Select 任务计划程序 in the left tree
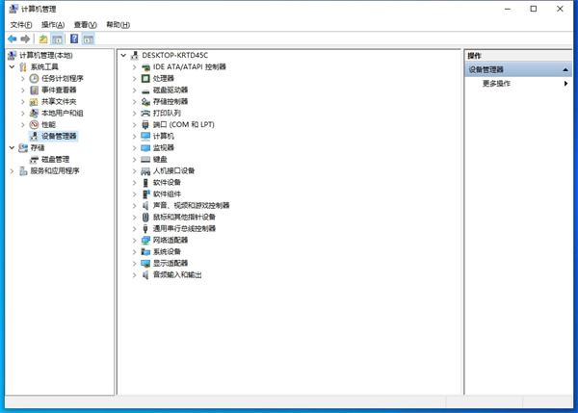Screen dimensions: 578x413 click(62, 78)
